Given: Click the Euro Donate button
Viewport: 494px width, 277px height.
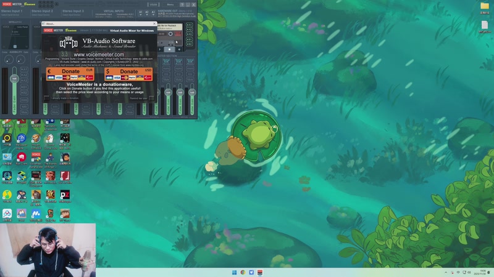Looking at the screenshot, I should tap(70, 74).
